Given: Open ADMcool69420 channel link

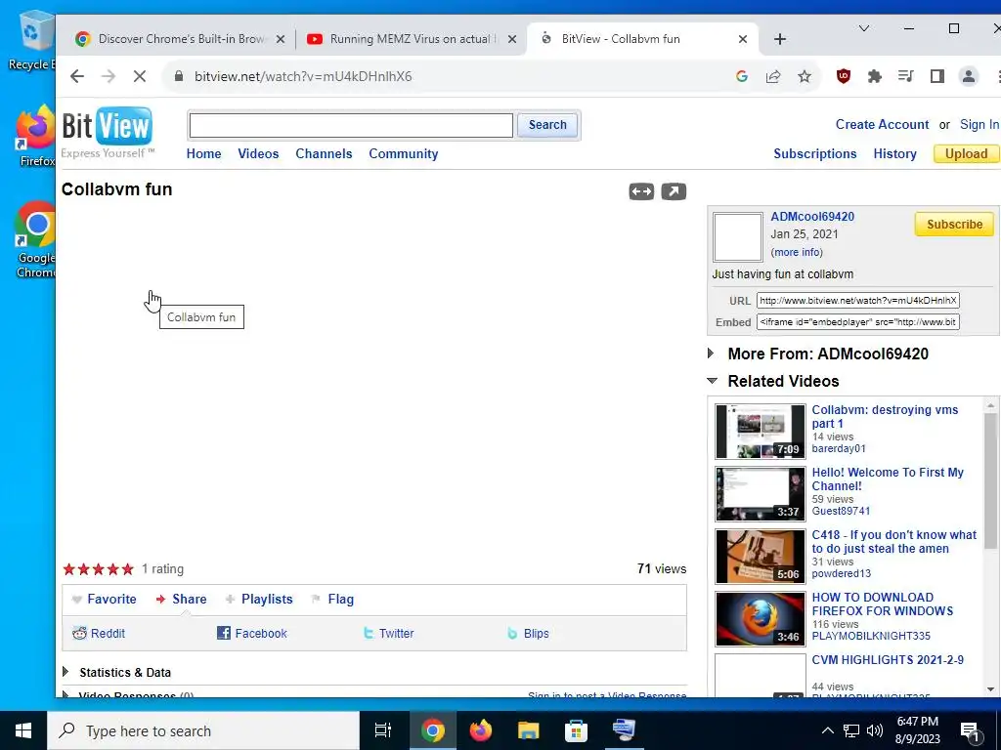Looking at the screenshot, I should point(812,216).
